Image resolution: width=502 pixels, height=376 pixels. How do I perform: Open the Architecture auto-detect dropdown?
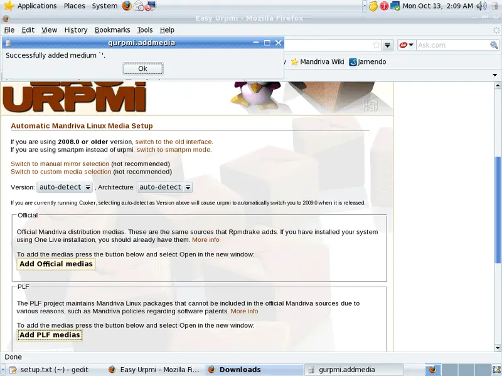tap(164, 187)
